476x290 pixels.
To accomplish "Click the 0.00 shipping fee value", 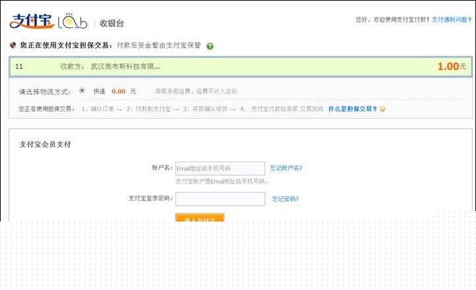I will (x=119, y=92).
